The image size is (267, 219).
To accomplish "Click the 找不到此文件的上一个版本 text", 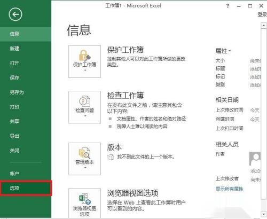I will [146, 157].
